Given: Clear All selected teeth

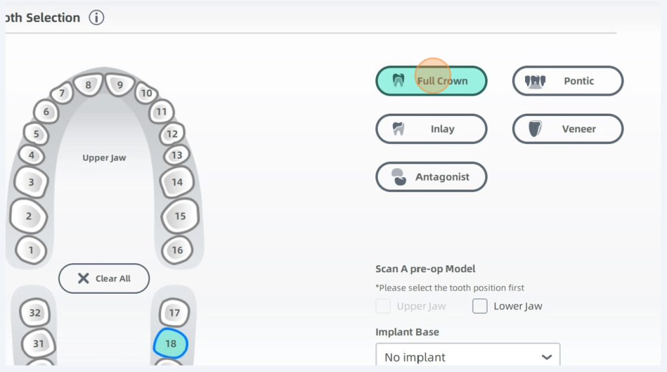Looking at the screenshot, I should (104, 278).
